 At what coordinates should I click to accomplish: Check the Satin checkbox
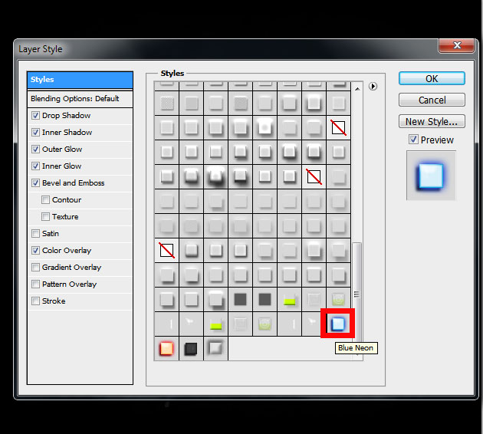point(36,233)
